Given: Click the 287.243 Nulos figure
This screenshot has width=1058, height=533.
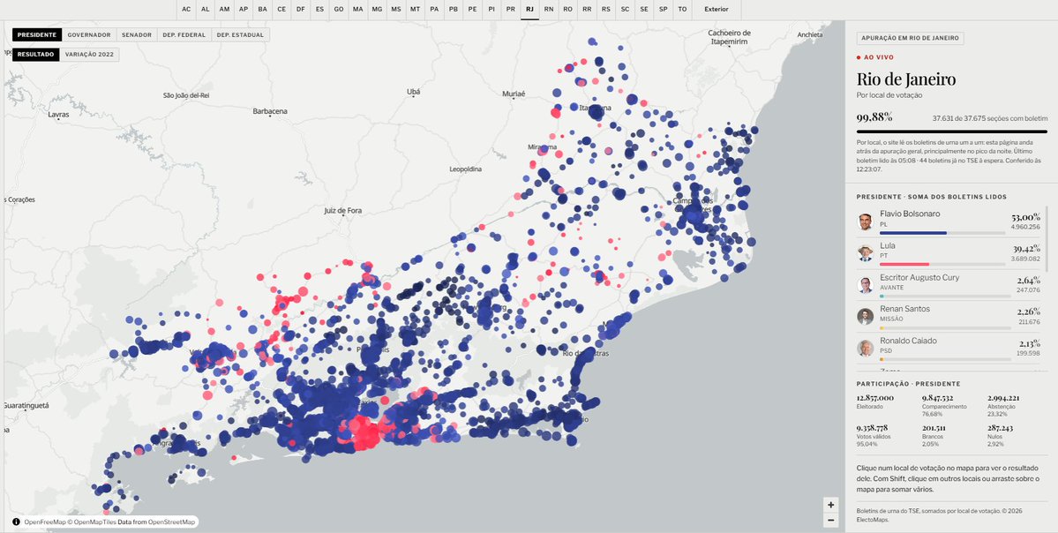Looking at the screenshot, I should [x=999, y=428].
